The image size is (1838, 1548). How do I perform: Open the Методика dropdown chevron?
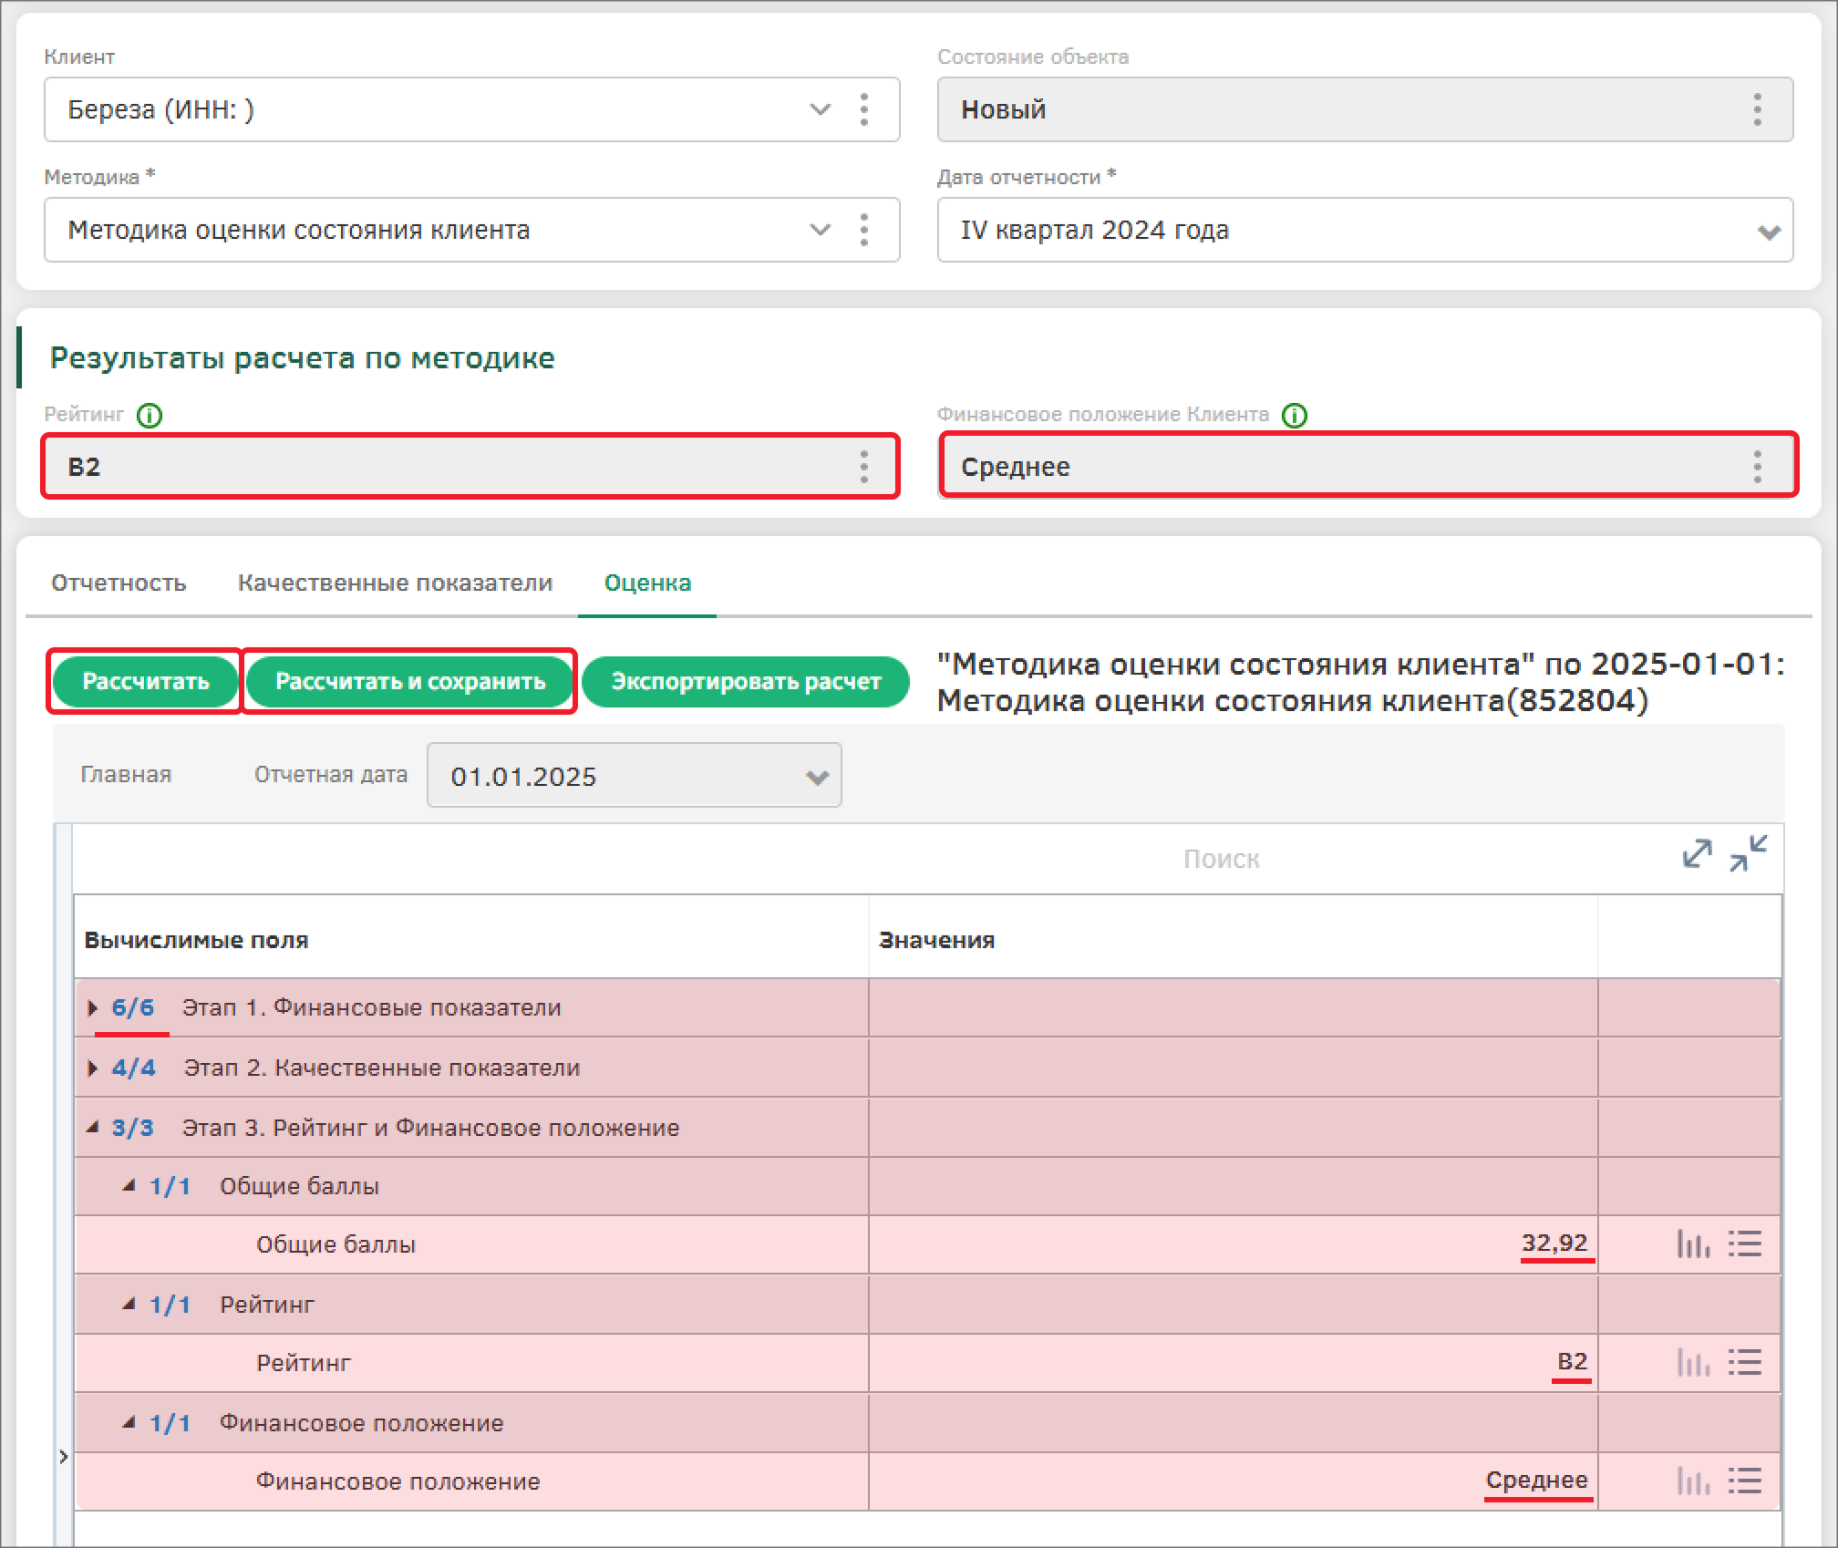[x=820, y=230]
